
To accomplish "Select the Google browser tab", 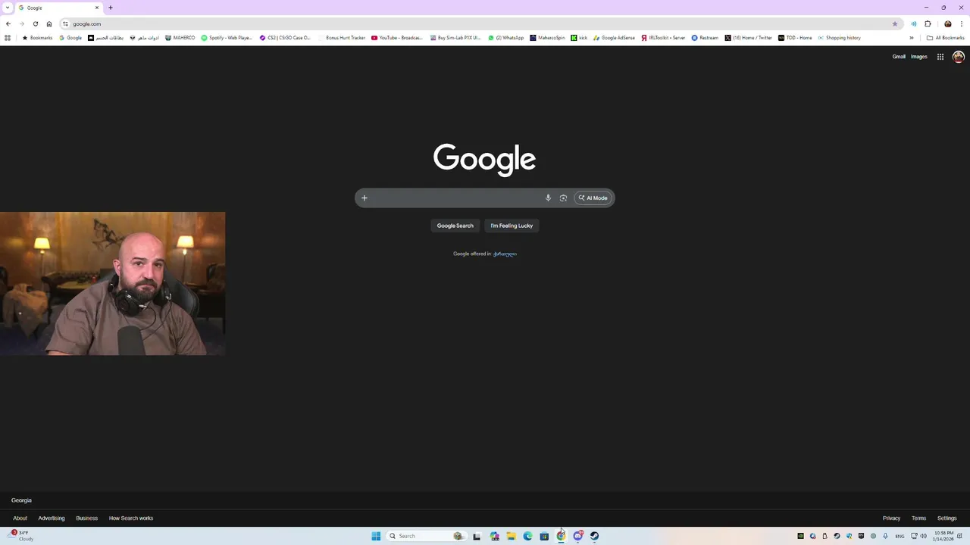I will (x=58, y=8).
